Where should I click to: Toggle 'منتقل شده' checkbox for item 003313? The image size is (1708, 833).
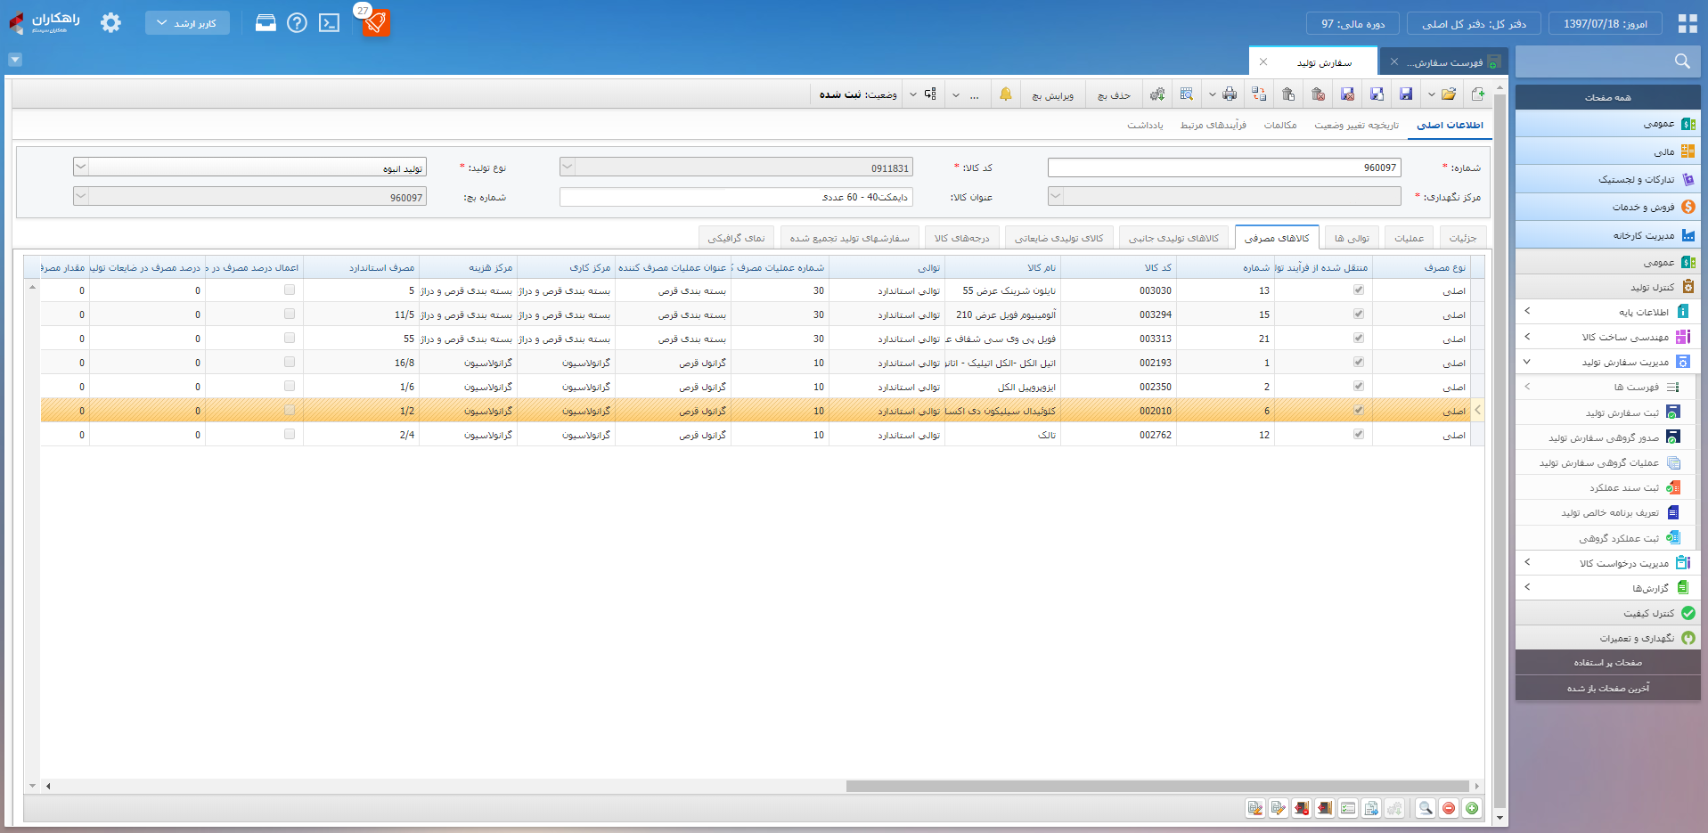click(1358, 339)
